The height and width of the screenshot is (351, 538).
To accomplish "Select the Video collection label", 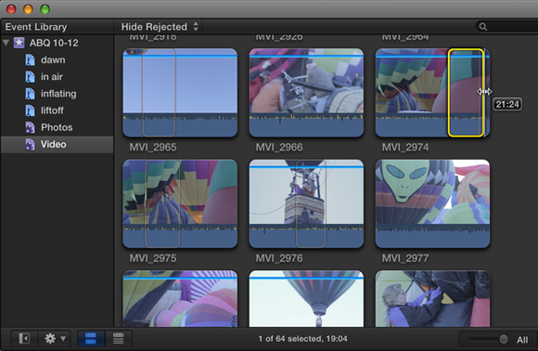I will (x=53, y=144).
